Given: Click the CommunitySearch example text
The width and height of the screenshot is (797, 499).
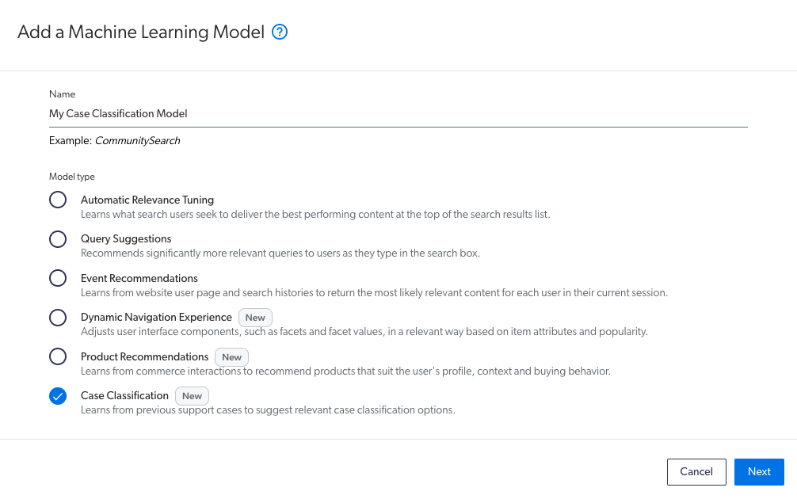Looking at the screenshot, I should click(x=138, y=141).
